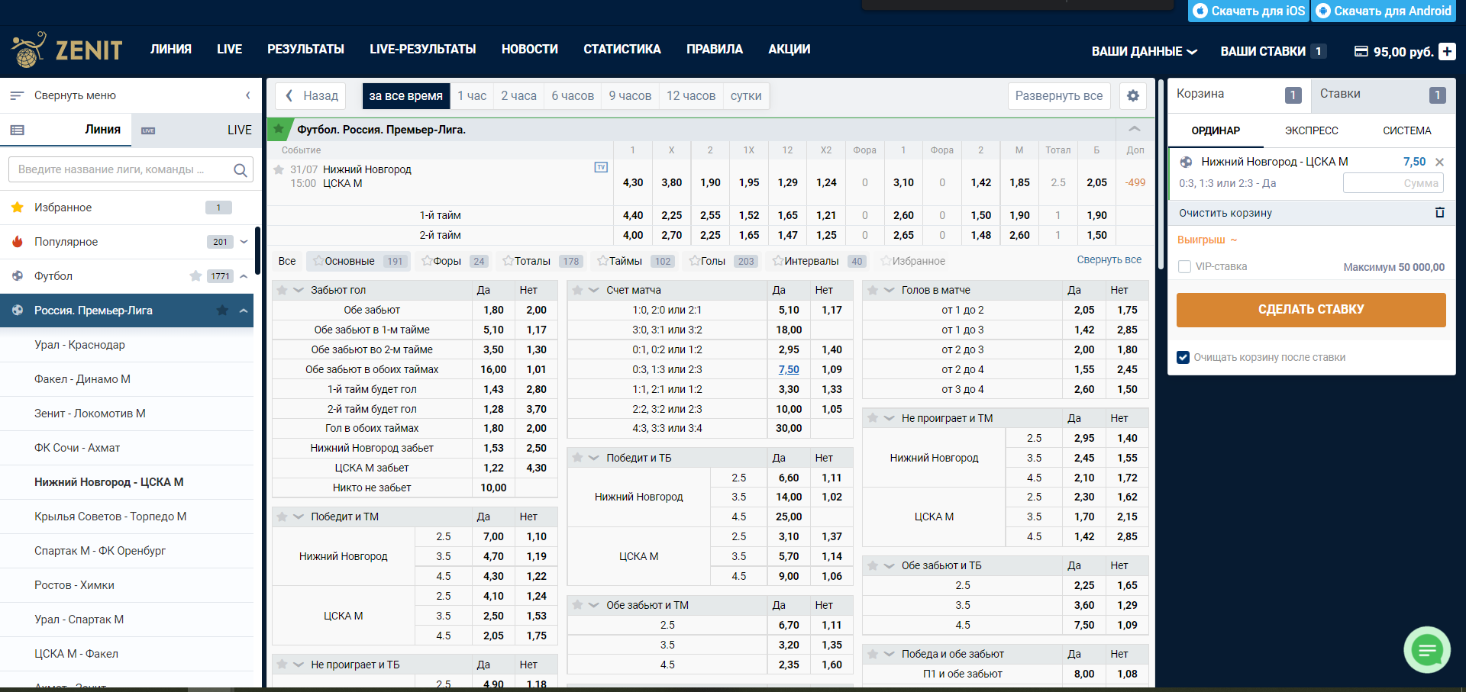Favorite the Забьют гол market star
The image size is (1466, 692).
282,290
